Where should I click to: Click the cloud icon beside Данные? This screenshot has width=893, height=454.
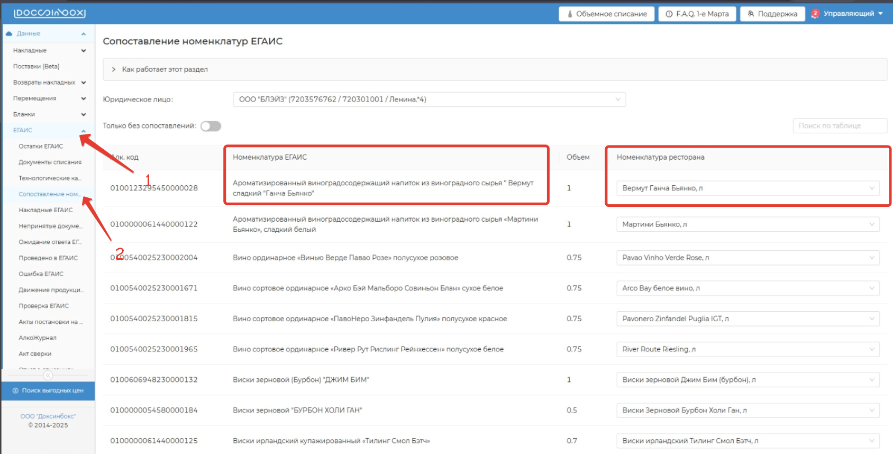pos(9,33)
